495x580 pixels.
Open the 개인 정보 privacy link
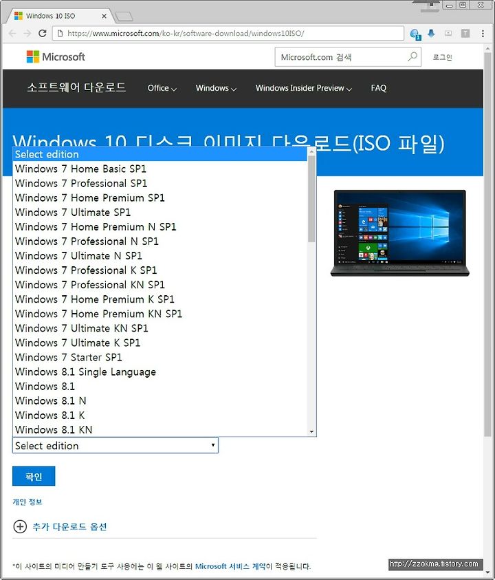(x=27, y=502)
